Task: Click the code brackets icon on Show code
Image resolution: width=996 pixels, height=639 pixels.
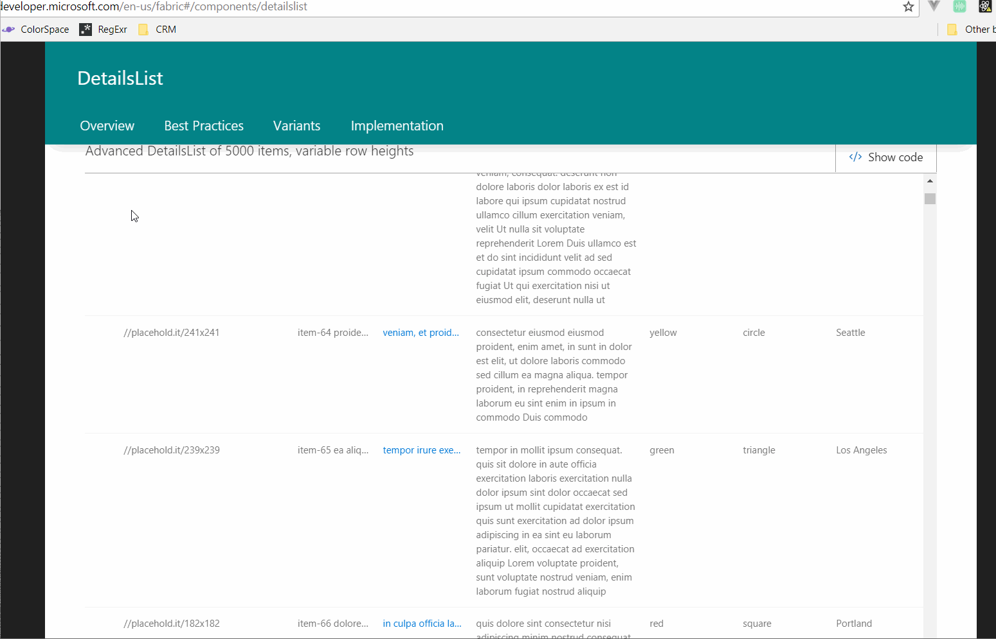Action: [x=855, y=157]
